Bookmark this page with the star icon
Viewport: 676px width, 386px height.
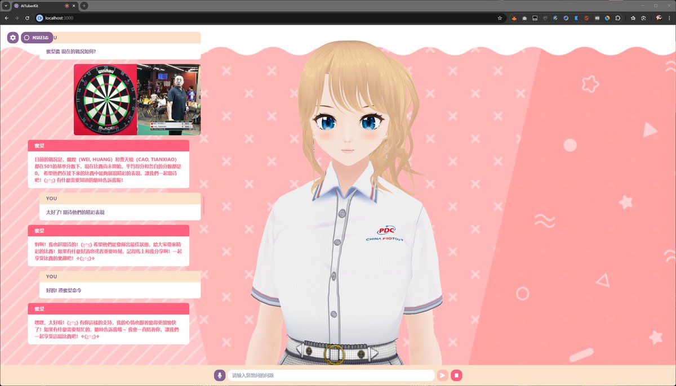tap(500, 18)
